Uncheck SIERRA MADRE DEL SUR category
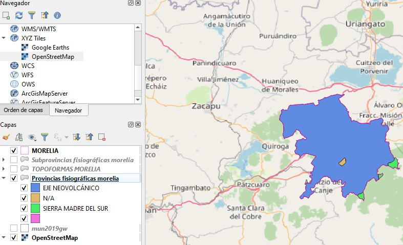403x245 pixels. 24,208
